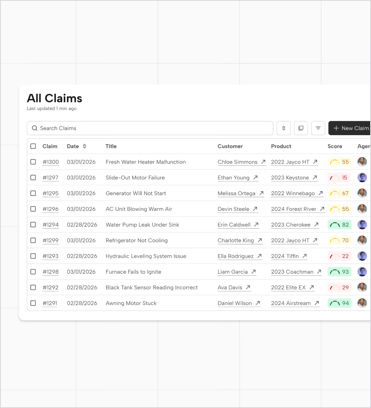This screenshot has width=371, height=408.
Task: Click the Title column header
Action: [111, 146]
